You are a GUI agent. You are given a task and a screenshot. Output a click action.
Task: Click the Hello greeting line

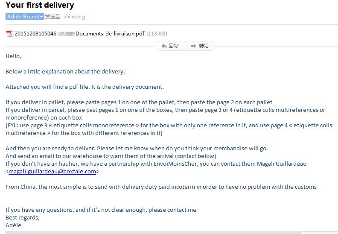13,56
